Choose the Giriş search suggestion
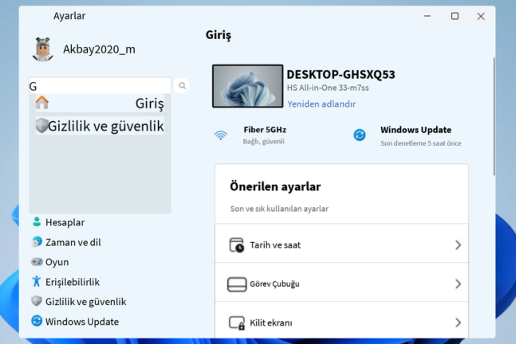Viewport: 516px width, 344px height. coord(100,104)
